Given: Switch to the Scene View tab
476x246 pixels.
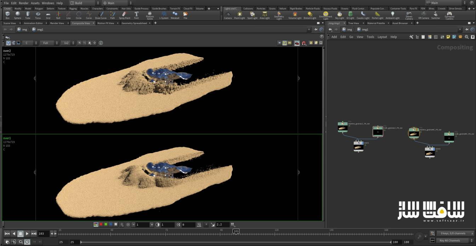Looking at the screenshot, I should click(x=10, y=23).
